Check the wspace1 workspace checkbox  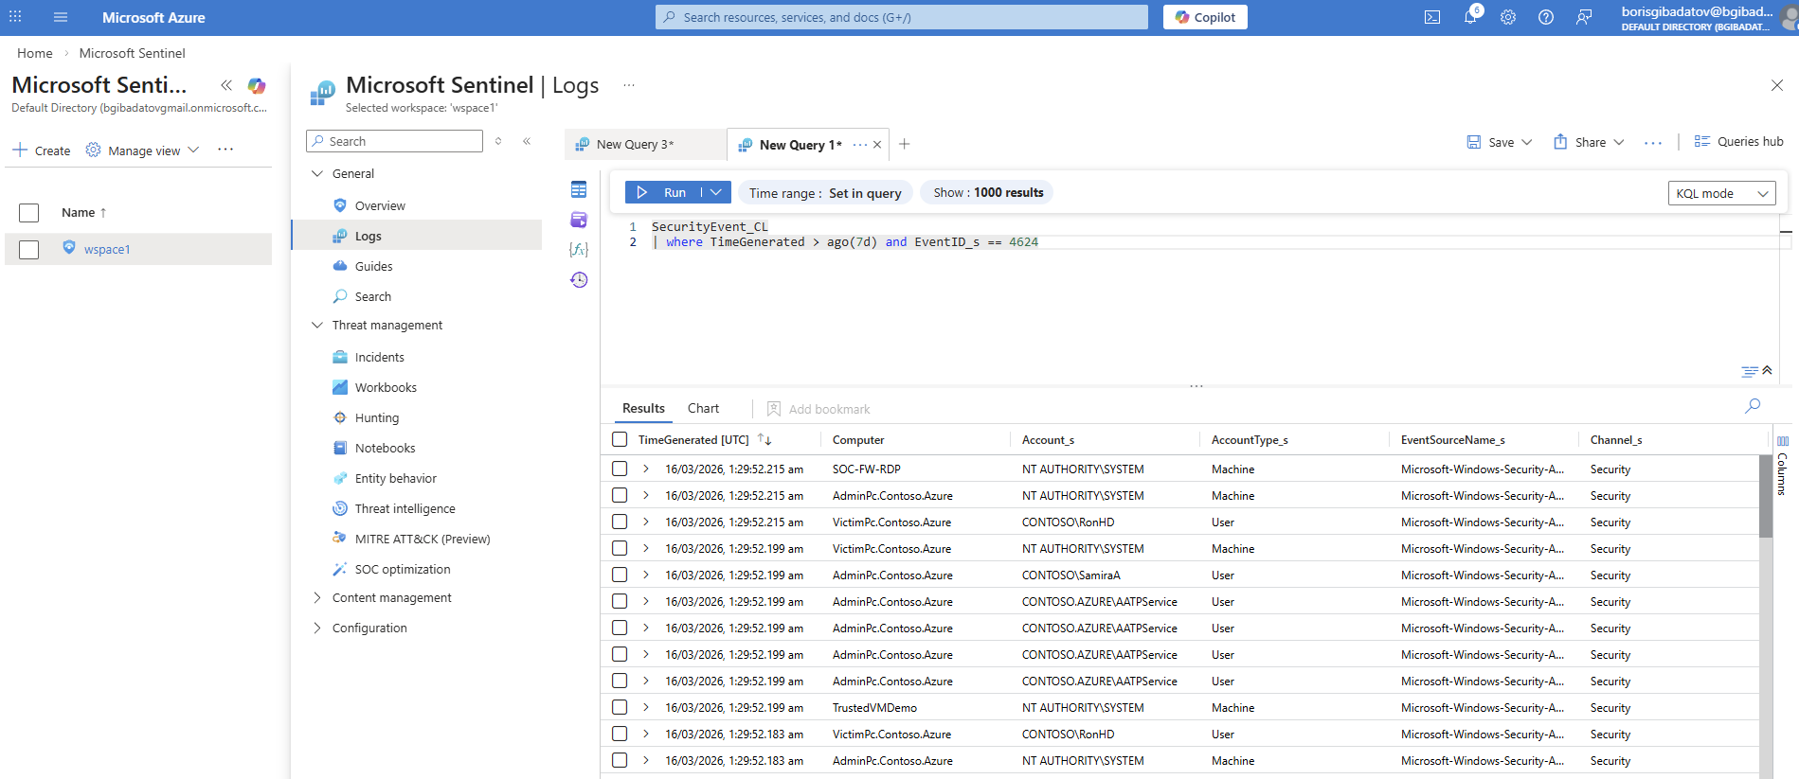29,249
